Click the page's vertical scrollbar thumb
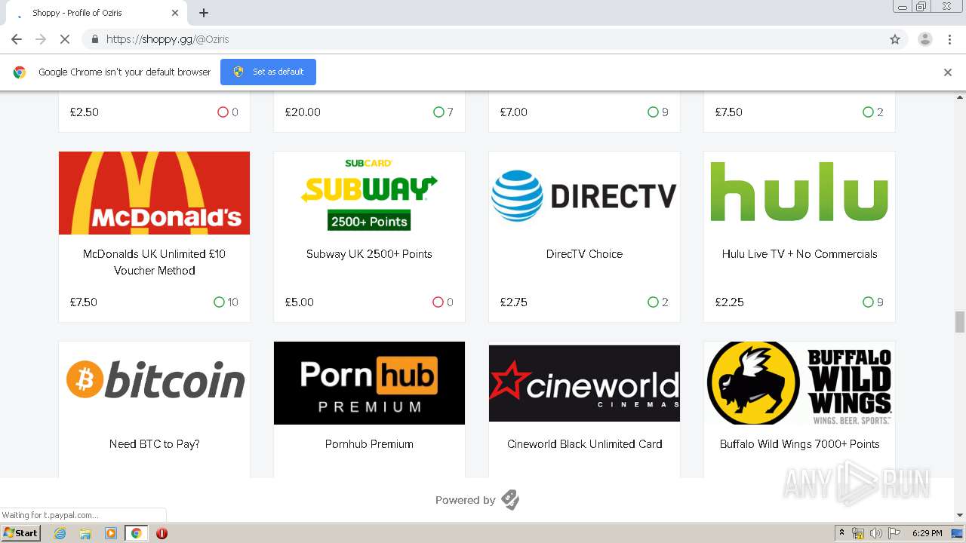The image size is (966, 543). (960, 321)
